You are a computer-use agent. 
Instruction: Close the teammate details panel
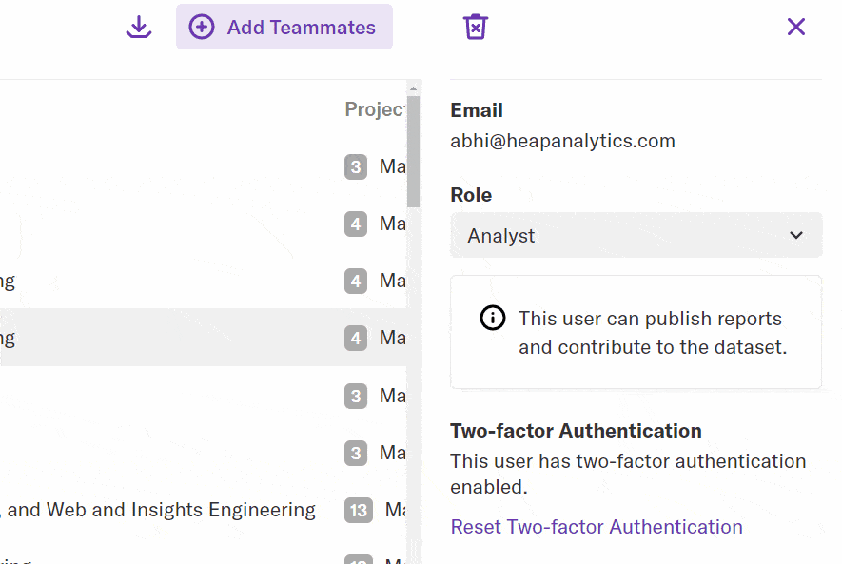tap(796, 27)
